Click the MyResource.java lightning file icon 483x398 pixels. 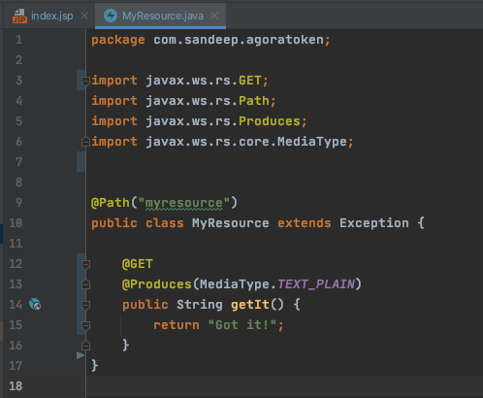click(x=111, y=16)
